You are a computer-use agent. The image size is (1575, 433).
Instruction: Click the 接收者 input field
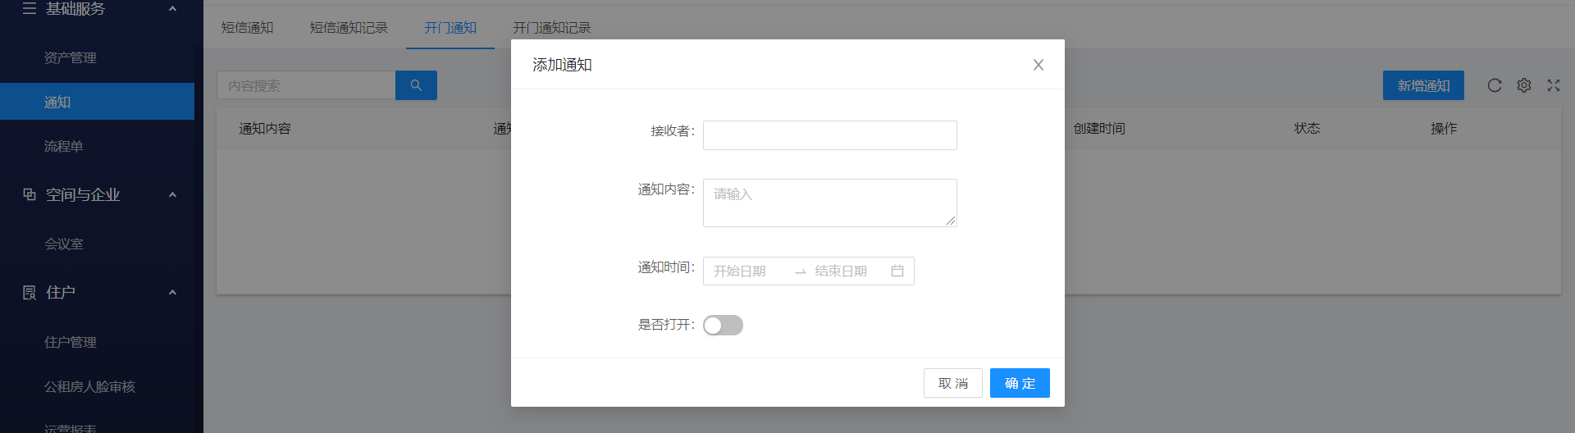pos(829,135)
